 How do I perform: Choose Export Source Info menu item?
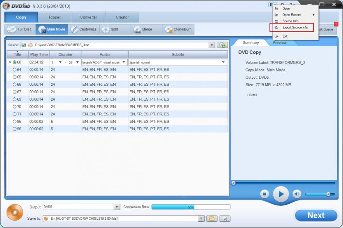click(x=295, y=28)
